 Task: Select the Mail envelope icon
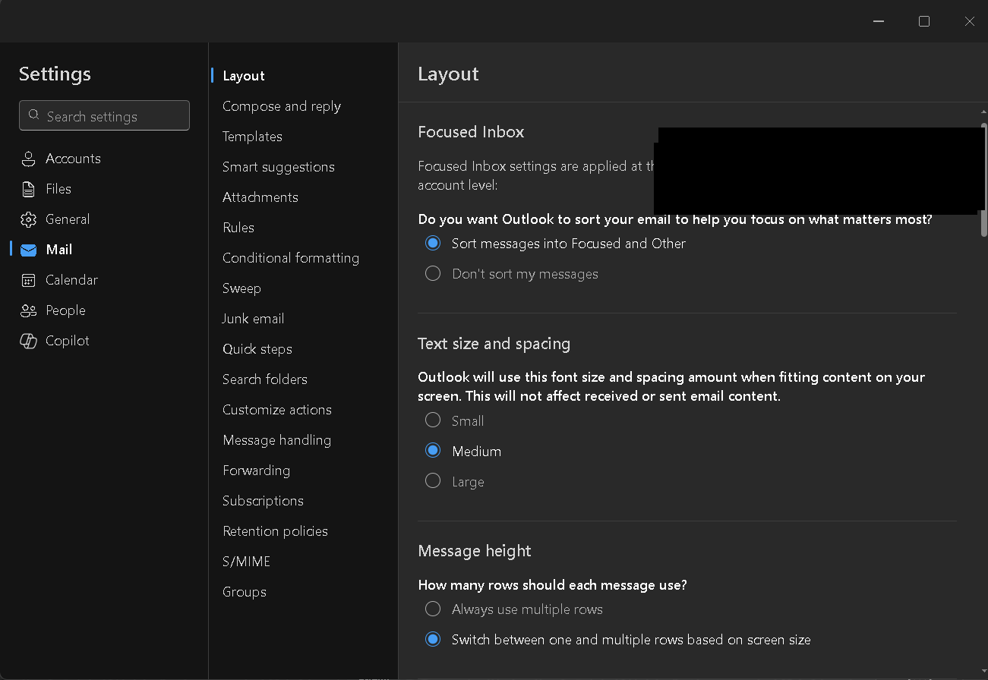[29, 250]
